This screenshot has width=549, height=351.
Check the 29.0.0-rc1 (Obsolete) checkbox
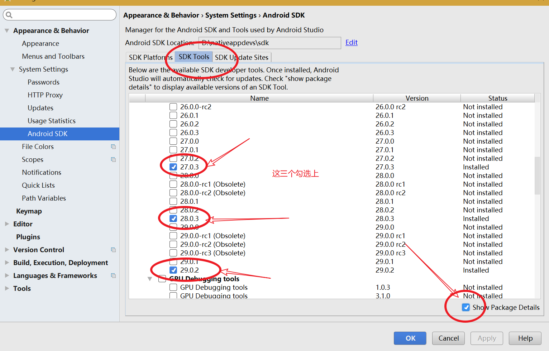pyautogui.click(x=173, y=236)
